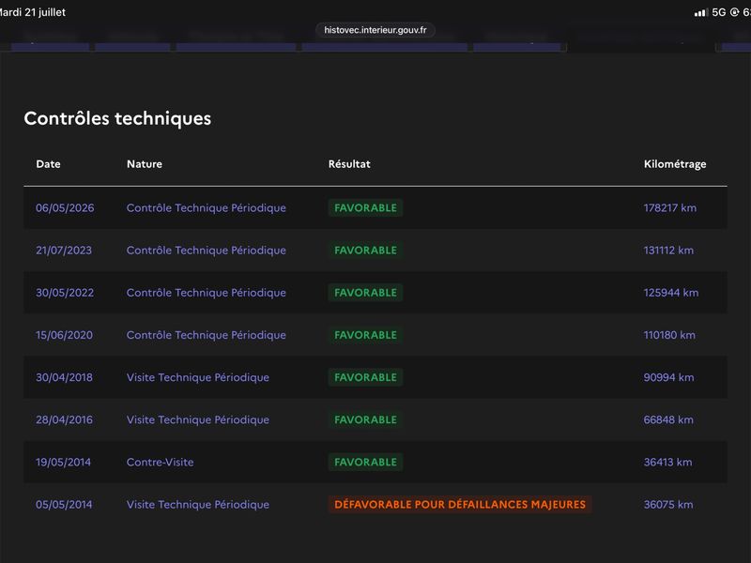
Task: Select the date 28/04/2016
Action: (x=64, y=419)
